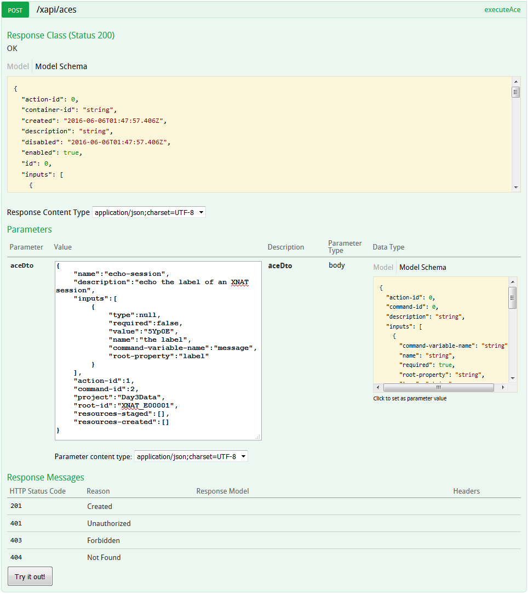The image size is (528, 594).
Task: Open the Parameter content type dropdown
Action: click(191, 456)
